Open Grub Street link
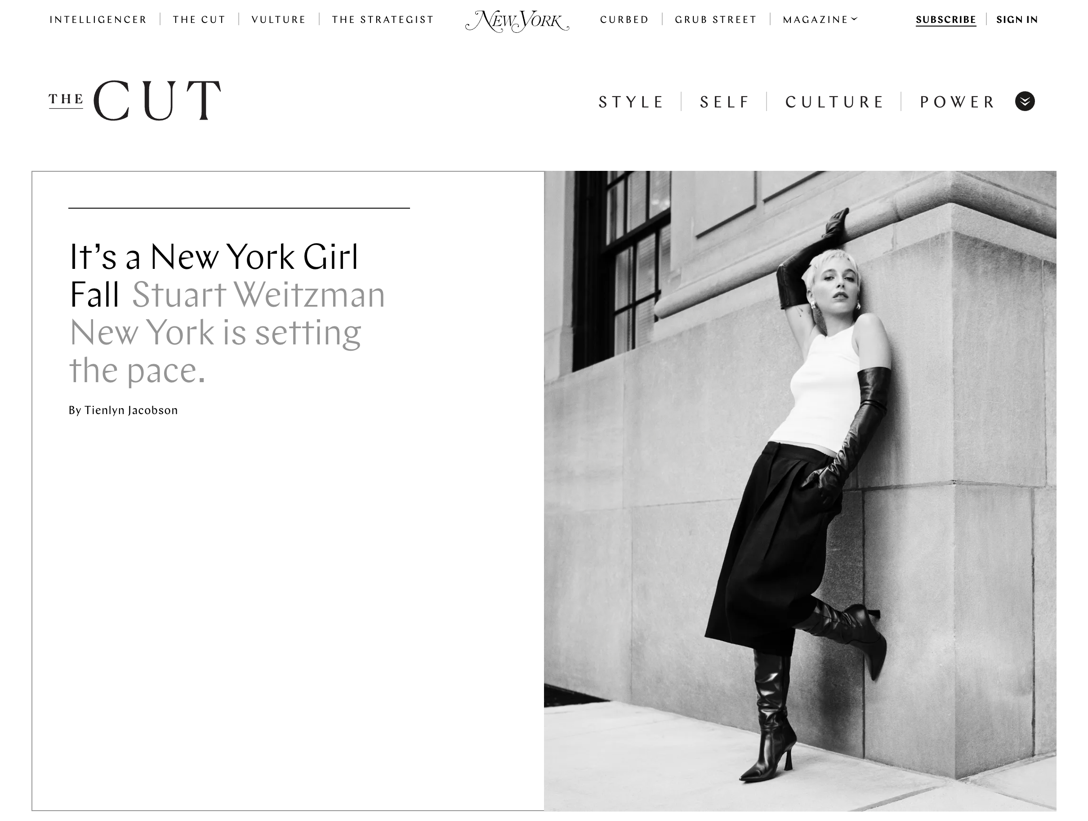The image size is (1088, 821). (716, 20)
